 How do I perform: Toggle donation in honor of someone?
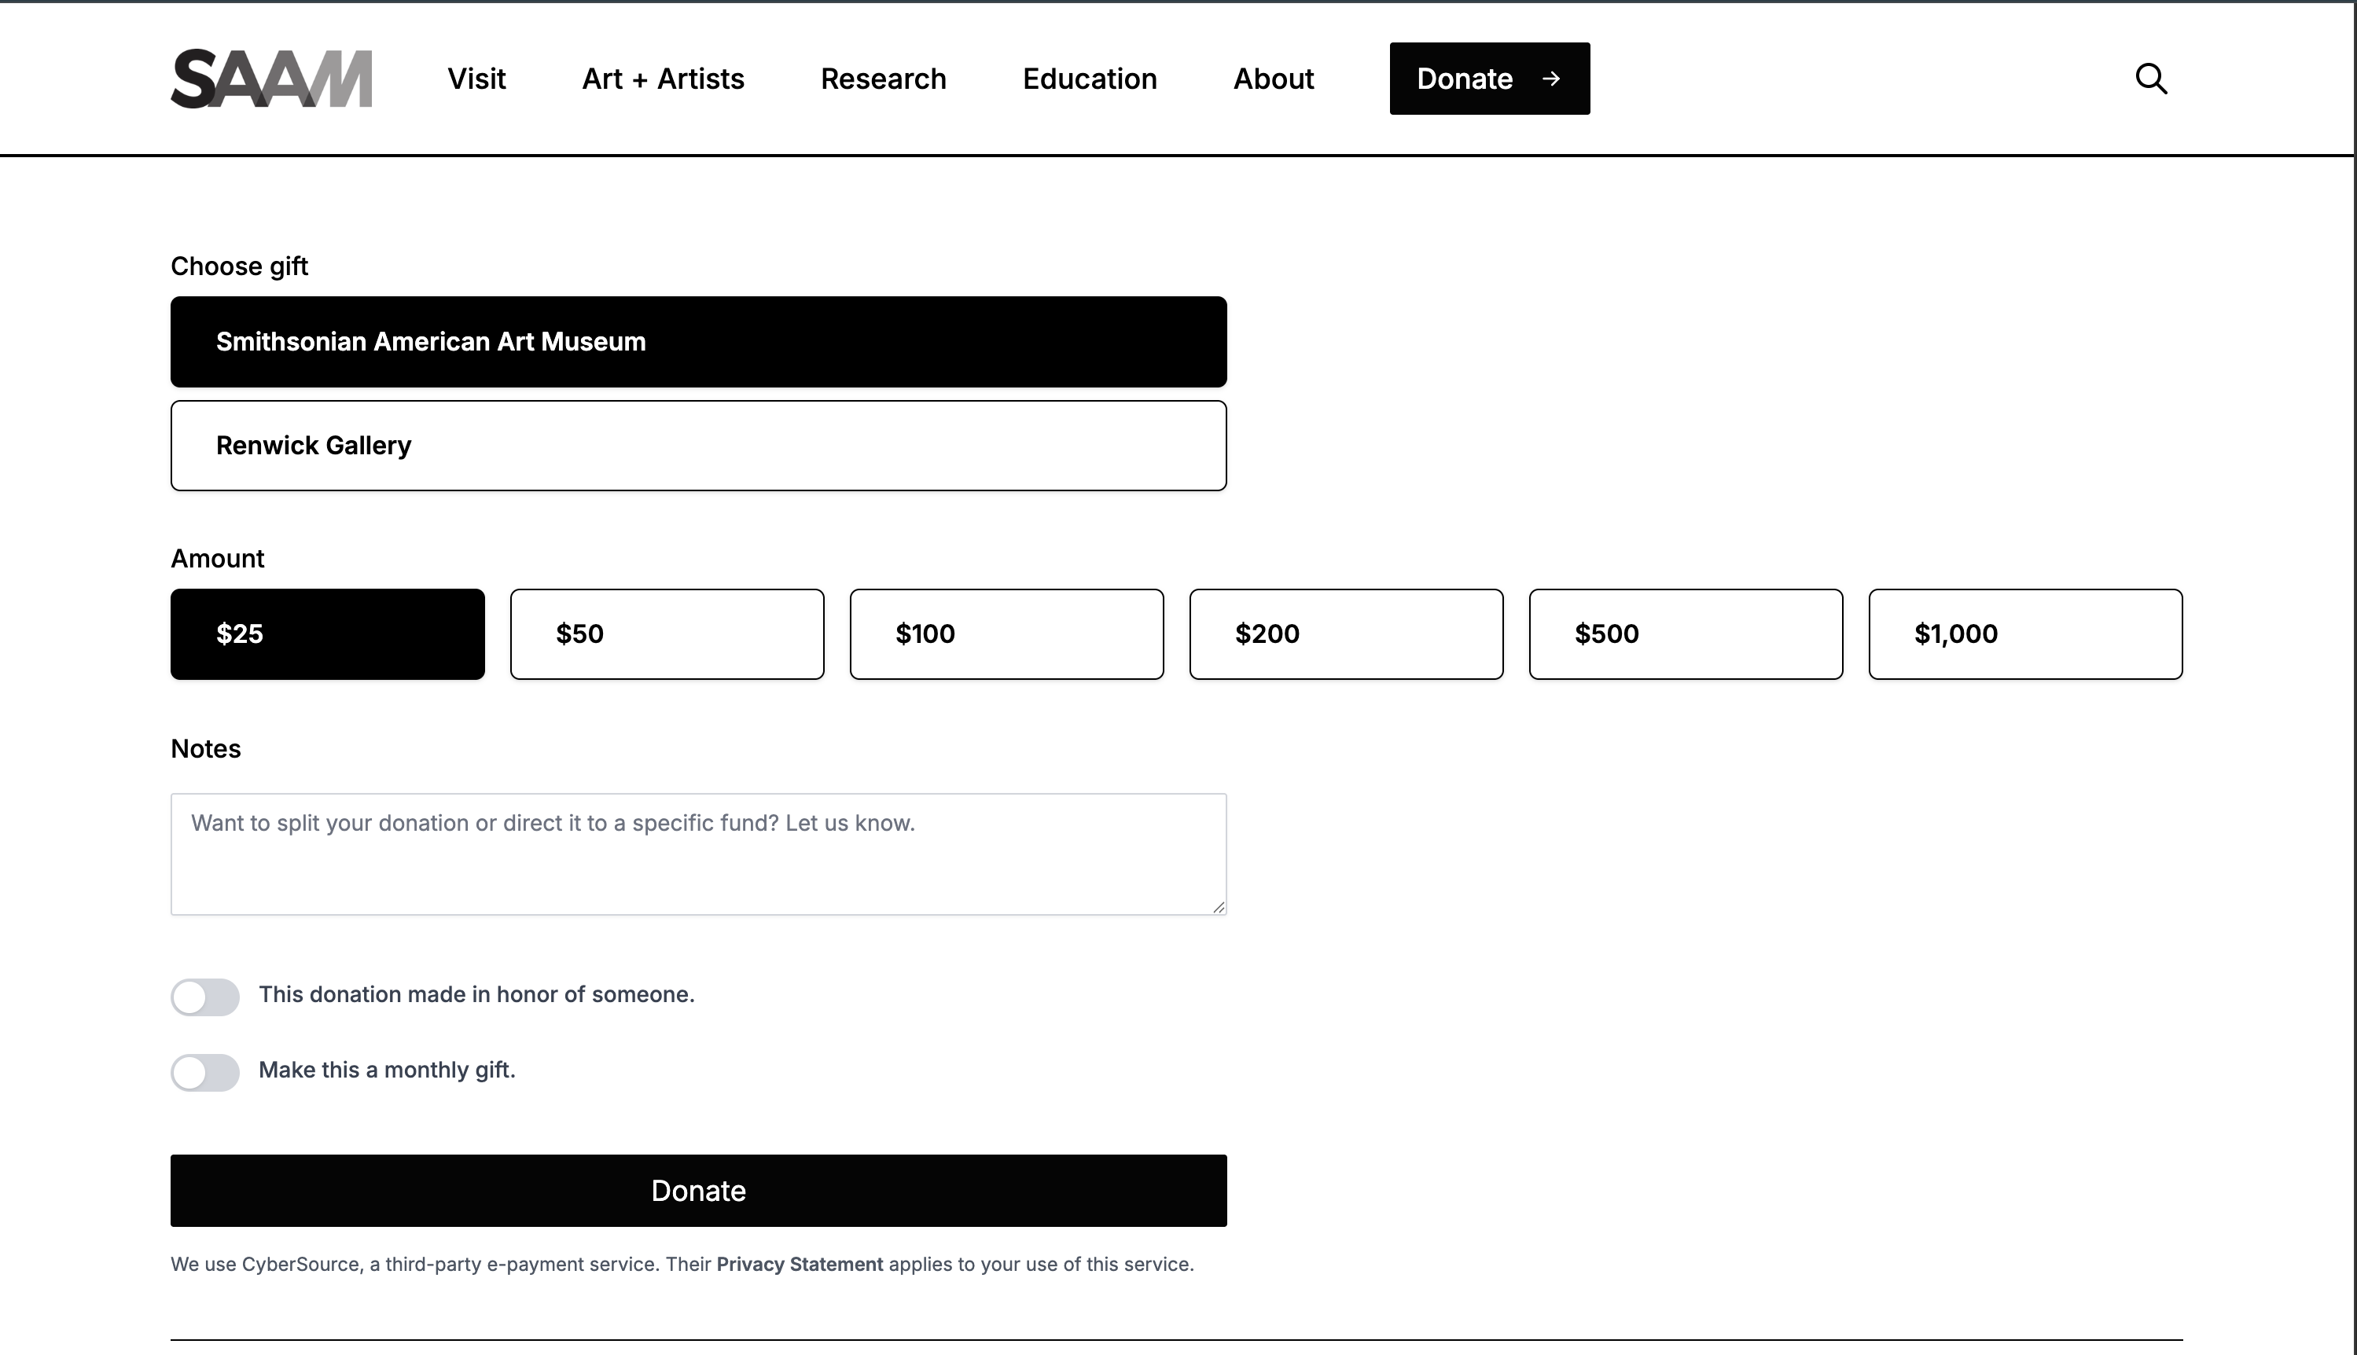coord(204,997)
